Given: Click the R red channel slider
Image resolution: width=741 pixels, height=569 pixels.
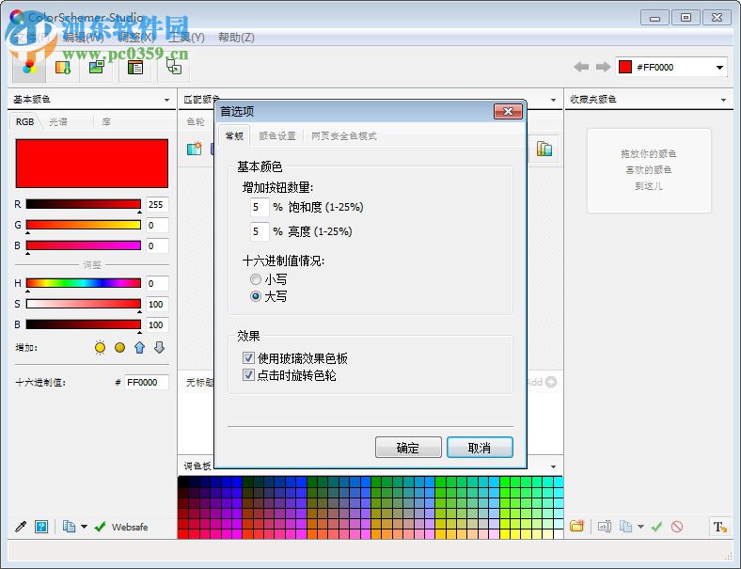Looking at the screenshot, I should click(x=83, y=204).
